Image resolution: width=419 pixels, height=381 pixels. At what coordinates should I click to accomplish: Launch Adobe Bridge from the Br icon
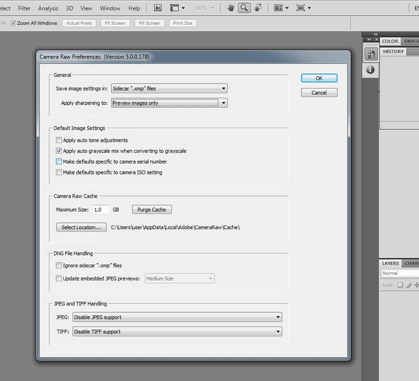coord(158,8)
